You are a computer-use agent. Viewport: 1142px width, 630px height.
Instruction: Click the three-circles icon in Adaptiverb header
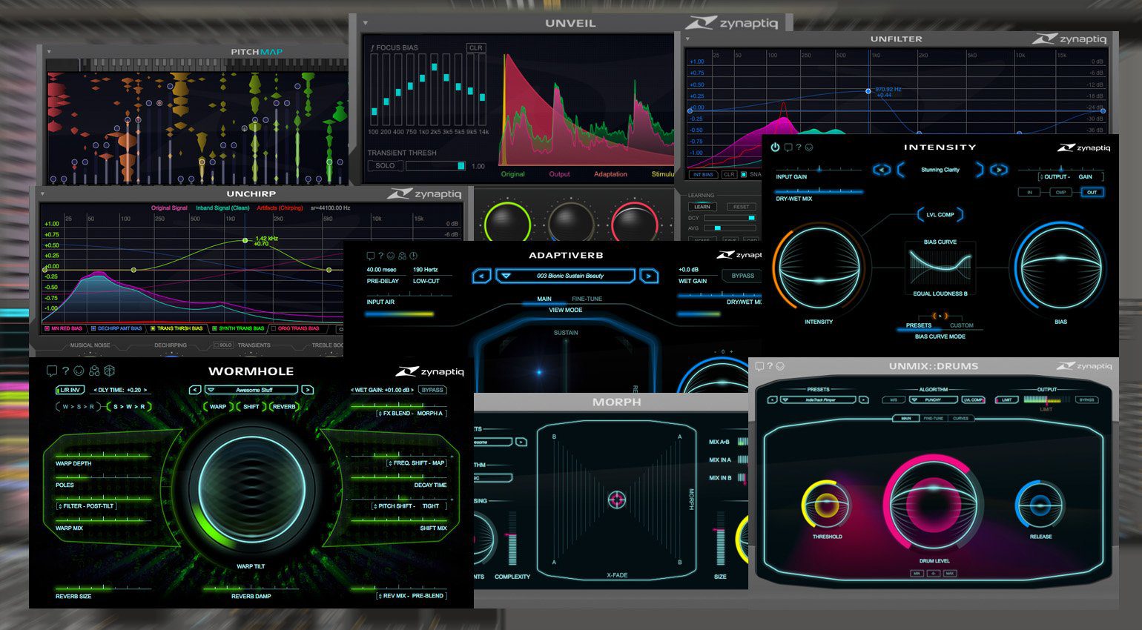pyautogui.click(x=402, y=256)
